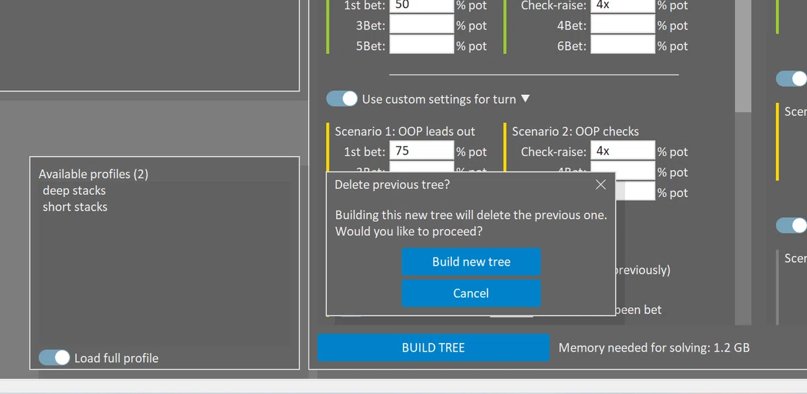Focus the 1st bet field showing 50

coord(422,6)
